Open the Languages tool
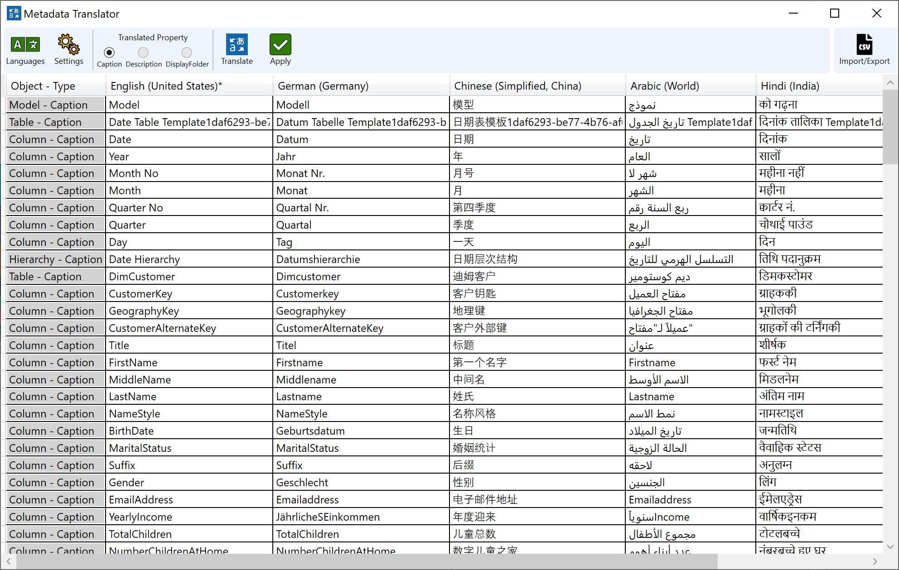Screen dimensions: 899x570 click(25, 50)
